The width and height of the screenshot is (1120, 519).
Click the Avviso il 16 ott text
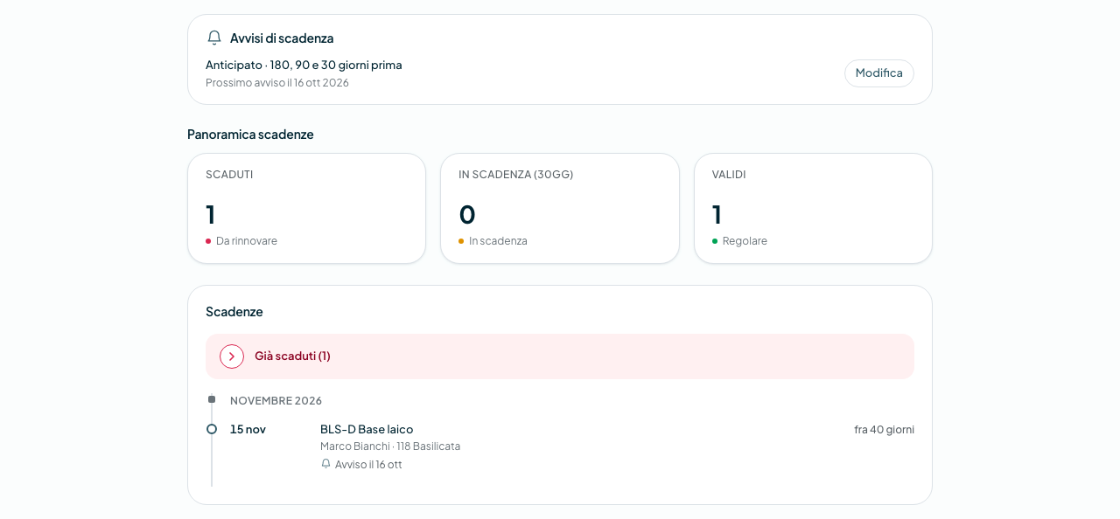coord(368,465)
